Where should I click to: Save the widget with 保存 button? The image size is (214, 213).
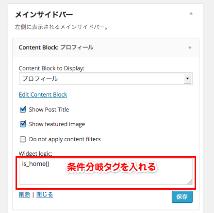(x=182, y=197)
